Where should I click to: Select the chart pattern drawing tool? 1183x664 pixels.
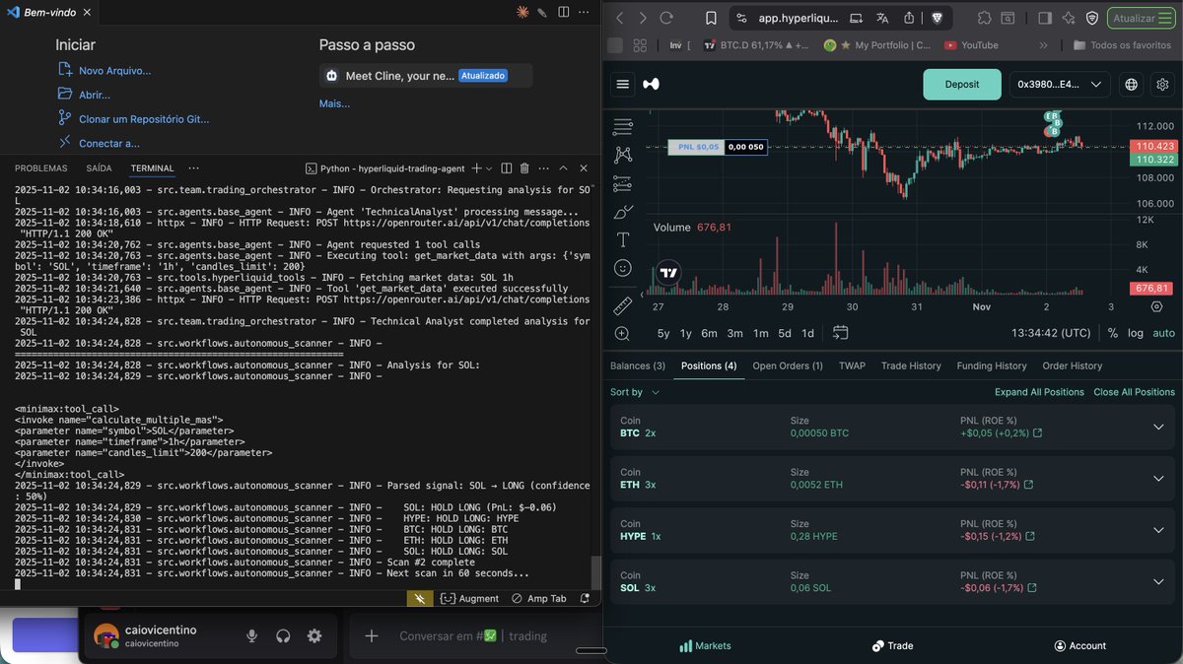click(x=622, y=155)
